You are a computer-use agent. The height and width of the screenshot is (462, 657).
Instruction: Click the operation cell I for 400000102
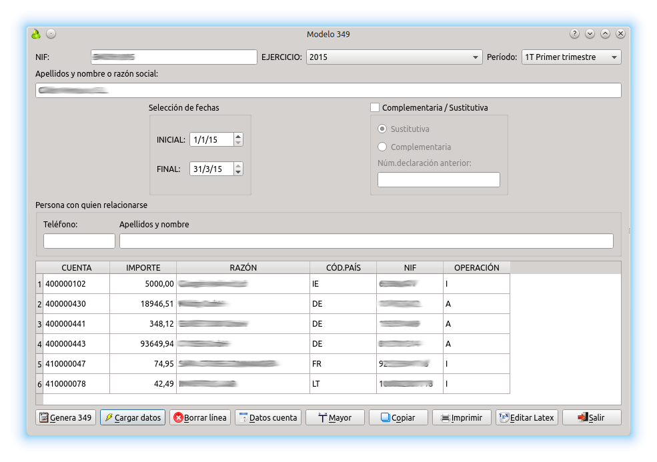click(x=477, y=284)
